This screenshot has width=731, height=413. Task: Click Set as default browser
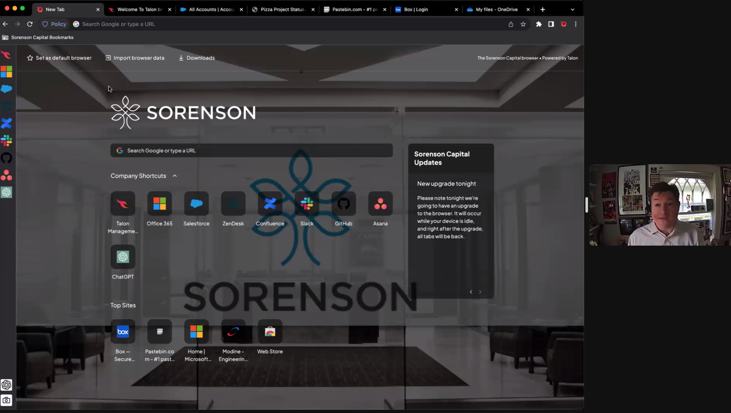click(x=59, y=58)
